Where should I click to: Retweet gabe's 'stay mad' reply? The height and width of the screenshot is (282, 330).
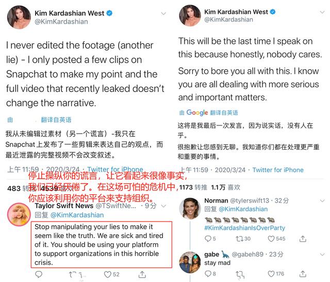point(240,274)
